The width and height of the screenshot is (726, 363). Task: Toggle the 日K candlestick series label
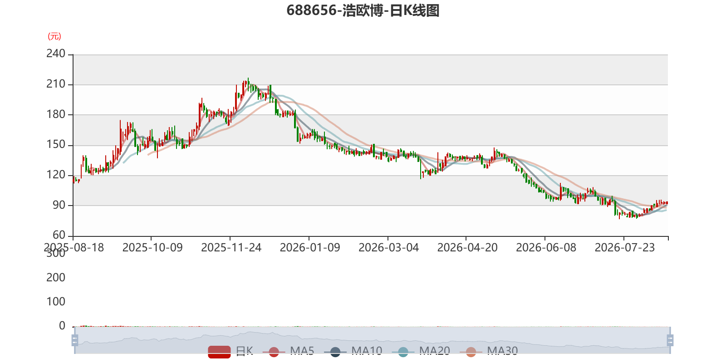[x=244, y=351]
